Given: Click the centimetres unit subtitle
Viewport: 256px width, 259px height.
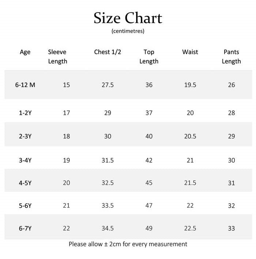Looking at the screenshot, I should tap(128, 31).
